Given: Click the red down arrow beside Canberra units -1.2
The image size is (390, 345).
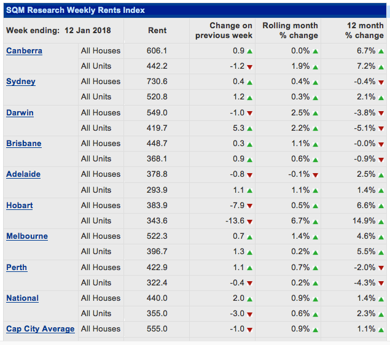Looking at the screenshot, I should click(250, 67).
